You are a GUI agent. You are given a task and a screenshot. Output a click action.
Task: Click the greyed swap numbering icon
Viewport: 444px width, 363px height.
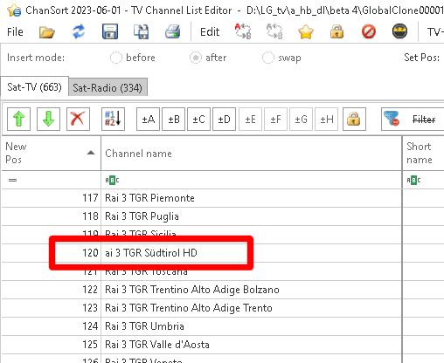tap(274, 31)
